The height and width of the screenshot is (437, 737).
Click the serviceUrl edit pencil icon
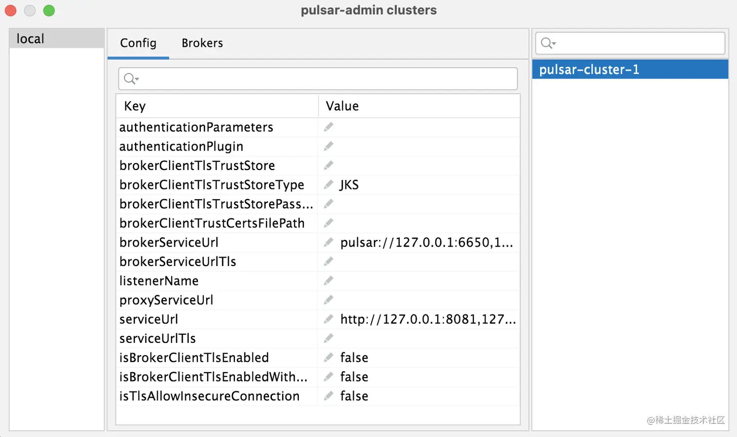click(x=329, y=319)
